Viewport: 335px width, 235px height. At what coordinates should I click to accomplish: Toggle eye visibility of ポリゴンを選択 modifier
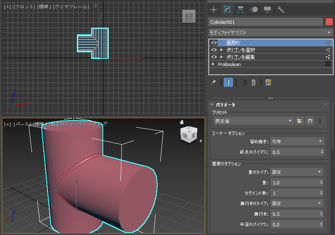(214, 50)
